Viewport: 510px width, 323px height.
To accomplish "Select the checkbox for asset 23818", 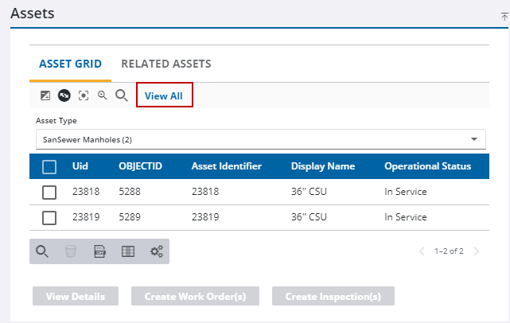I will coord(49,192).
